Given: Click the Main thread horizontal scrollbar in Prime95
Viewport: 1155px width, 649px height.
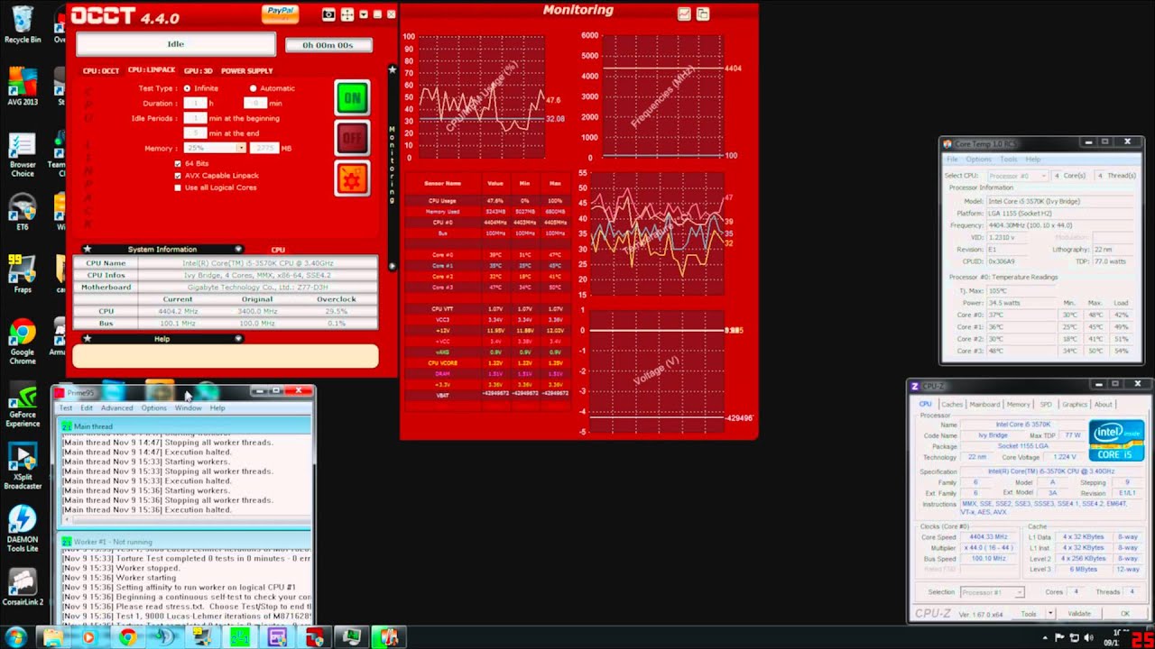Looking at the screenshot, I should [185, 520].
